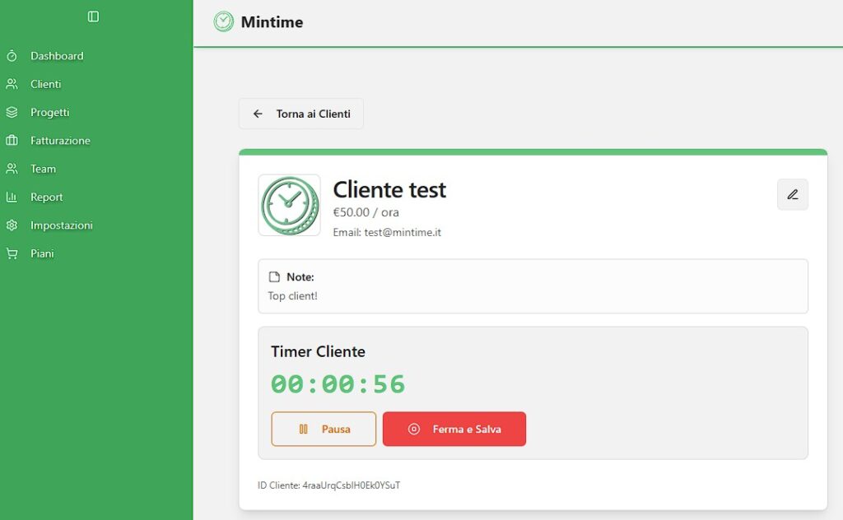Click the note icon beside Note:

point(274,277)
